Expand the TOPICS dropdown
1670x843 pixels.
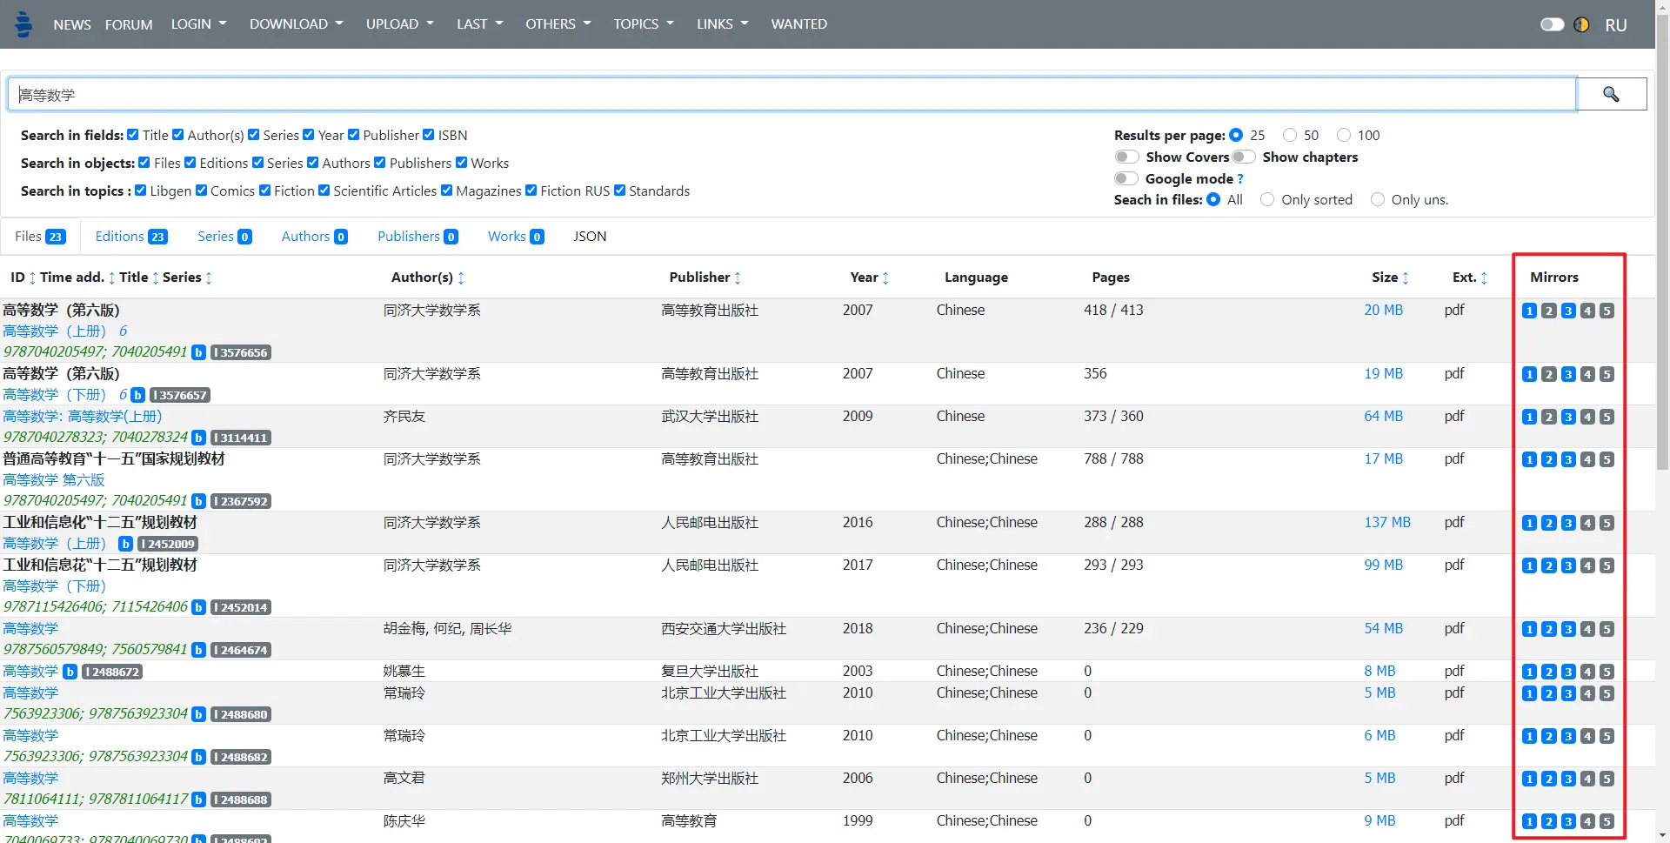[x=644, y=23]
